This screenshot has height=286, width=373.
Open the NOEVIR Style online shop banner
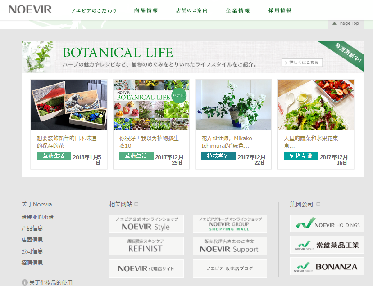coord(146,224)
